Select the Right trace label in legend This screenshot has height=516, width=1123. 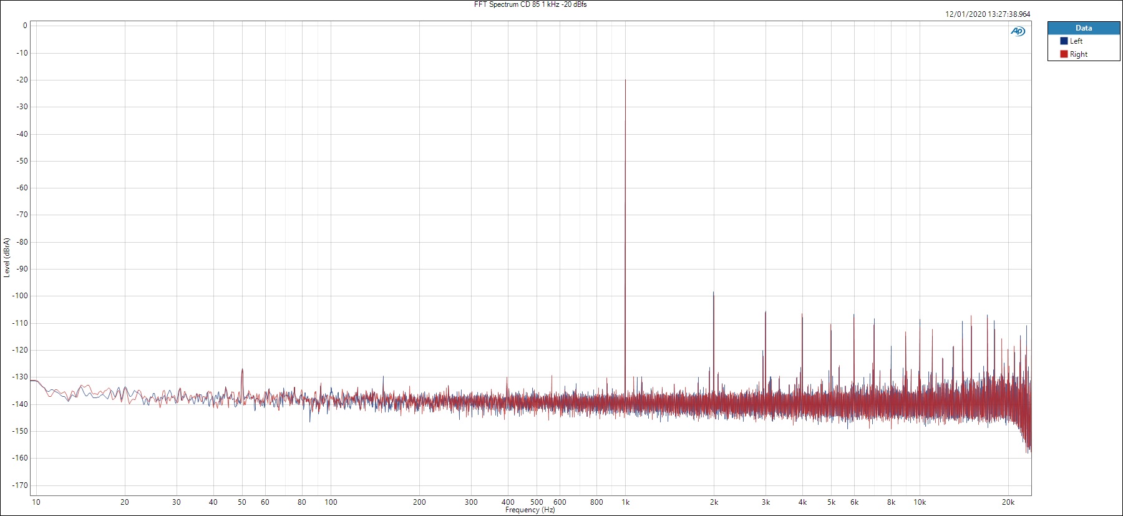point(1079,54)
